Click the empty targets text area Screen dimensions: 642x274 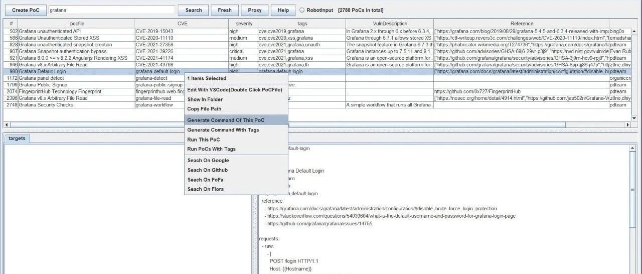pos(127,208)
